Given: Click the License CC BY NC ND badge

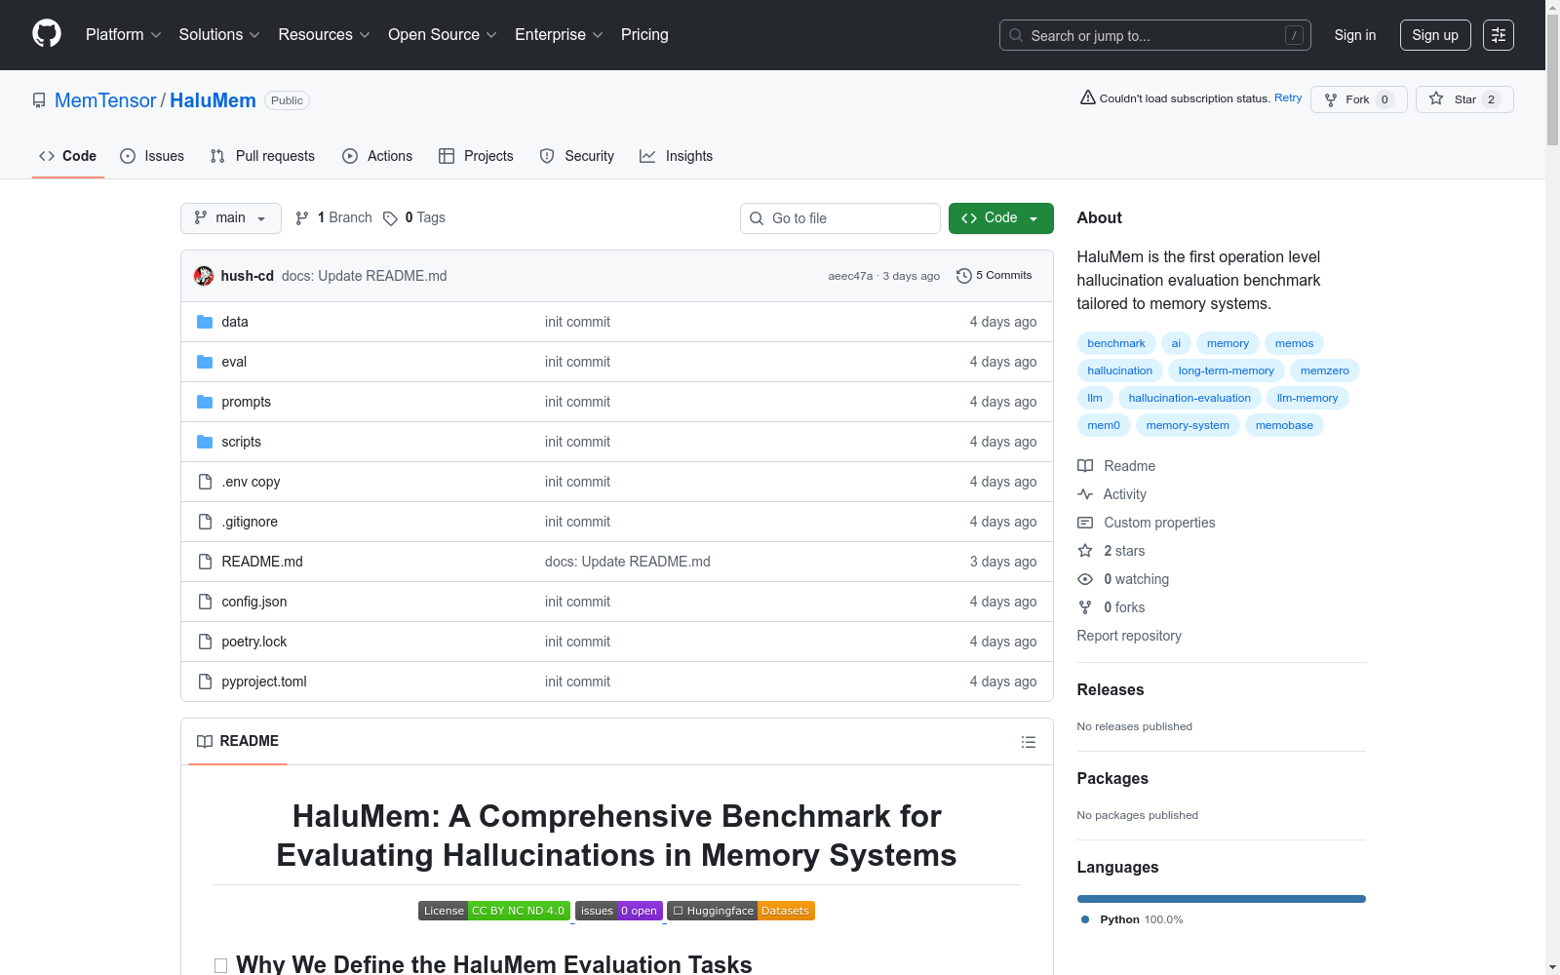Looking at the screenshot, I should click(x=494, y=911).
